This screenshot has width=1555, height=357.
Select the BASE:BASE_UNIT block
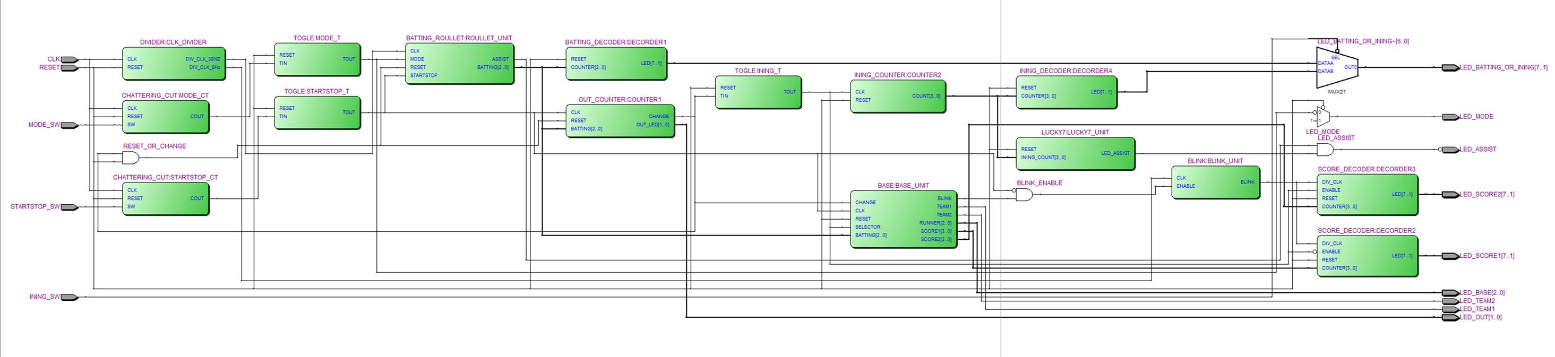pyautogui.click(x=903, y=219)
